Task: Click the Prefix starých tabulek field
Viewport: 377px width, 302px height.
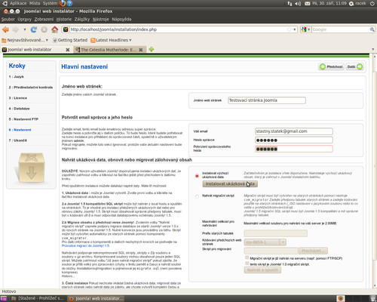Action: (x=275, y=233)
